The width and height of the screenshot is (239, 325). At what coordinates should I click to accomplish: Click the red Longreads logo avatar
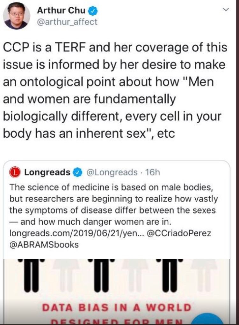15,172
